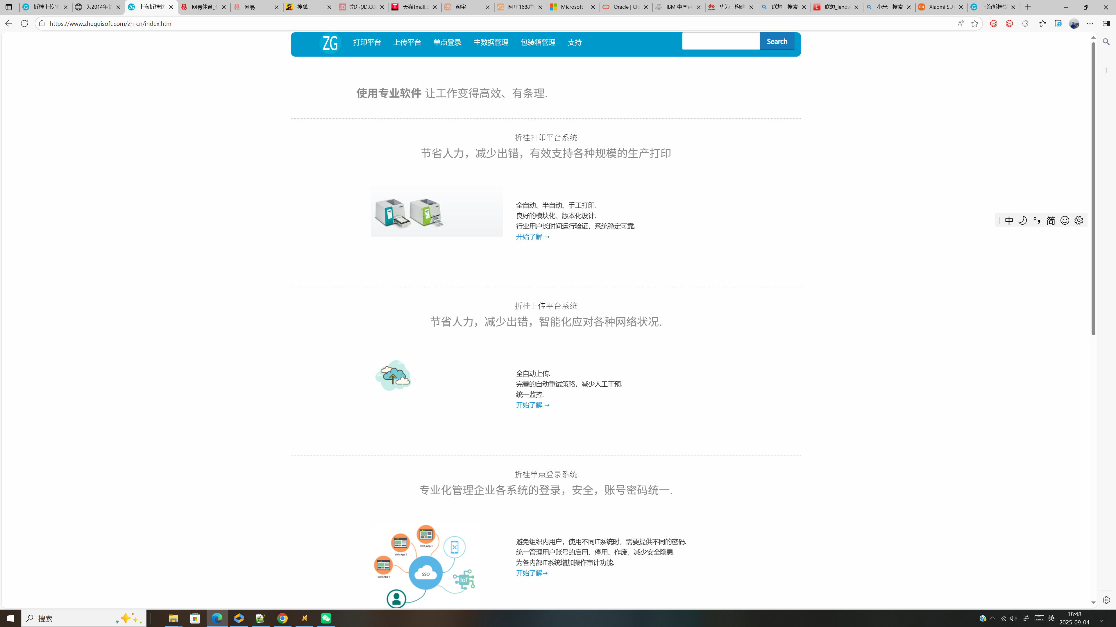Viewport: 1116px width, 627px height.
Task: Open the 打印平台 menu item
Action: [x=367, y=42]
